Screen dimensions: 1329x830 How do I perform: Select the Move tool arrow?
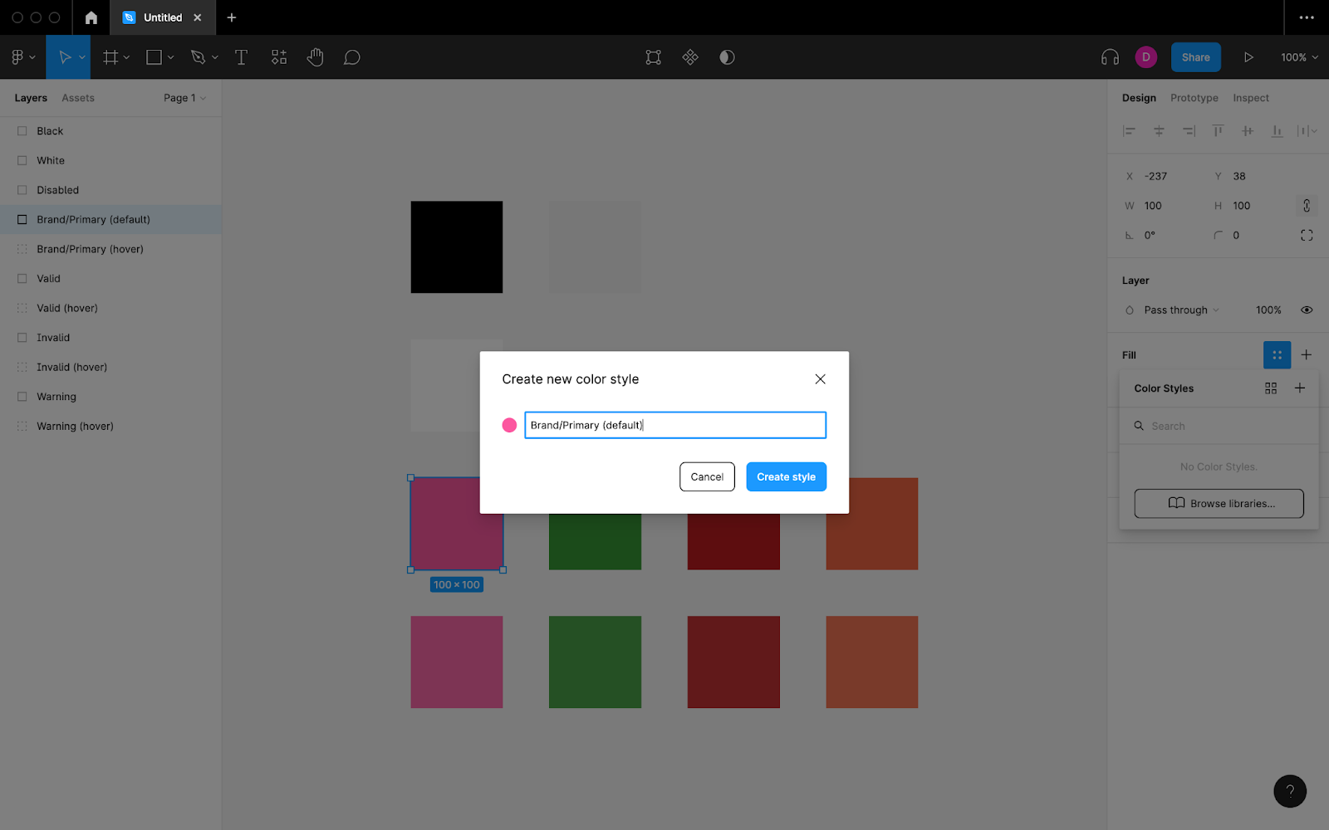click(64, 57)
